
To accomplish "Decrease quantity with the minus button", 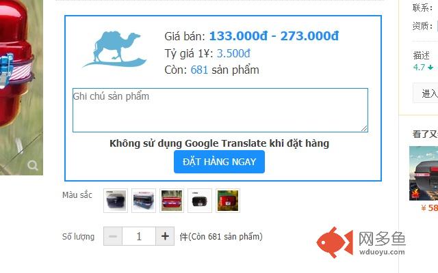I will (x=113, y=236).
